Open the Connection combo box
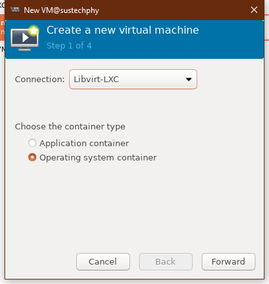The width and height of the screenshot is (269, 284). click(x=133, y=79)
